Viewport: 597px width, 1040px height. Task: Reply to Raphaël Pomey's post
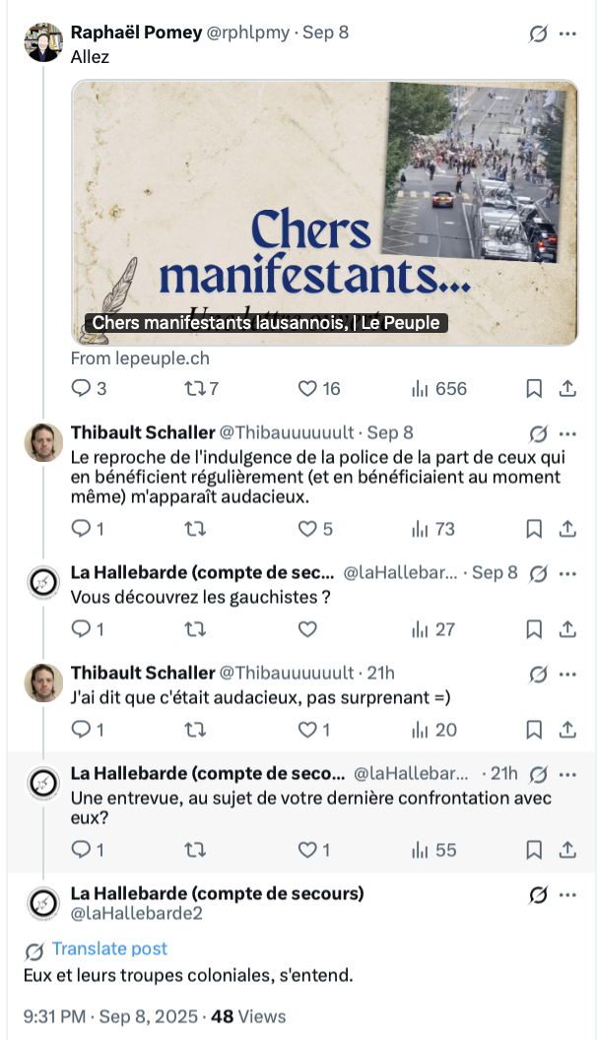(82, 389)
